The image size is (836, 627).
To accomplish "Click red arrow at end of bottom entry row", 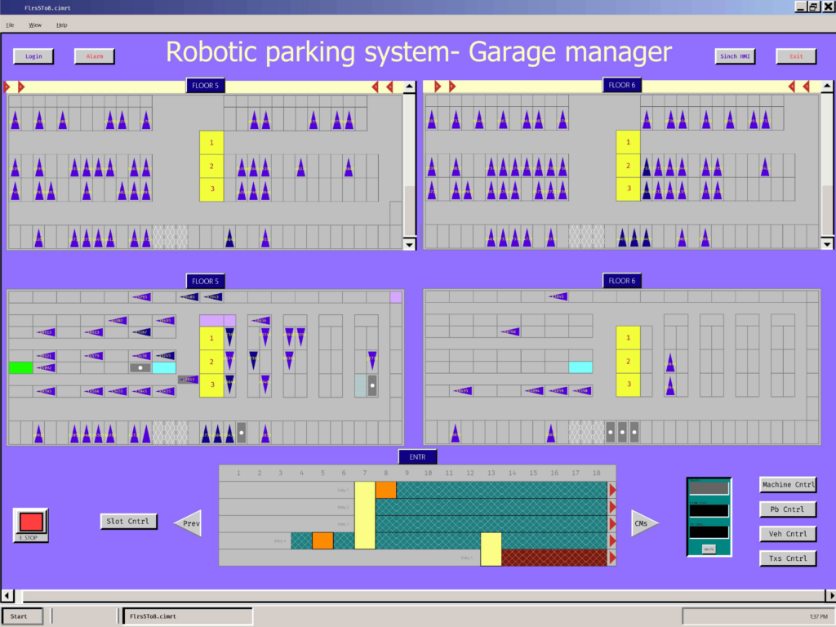I will click(x=612, y=558).
